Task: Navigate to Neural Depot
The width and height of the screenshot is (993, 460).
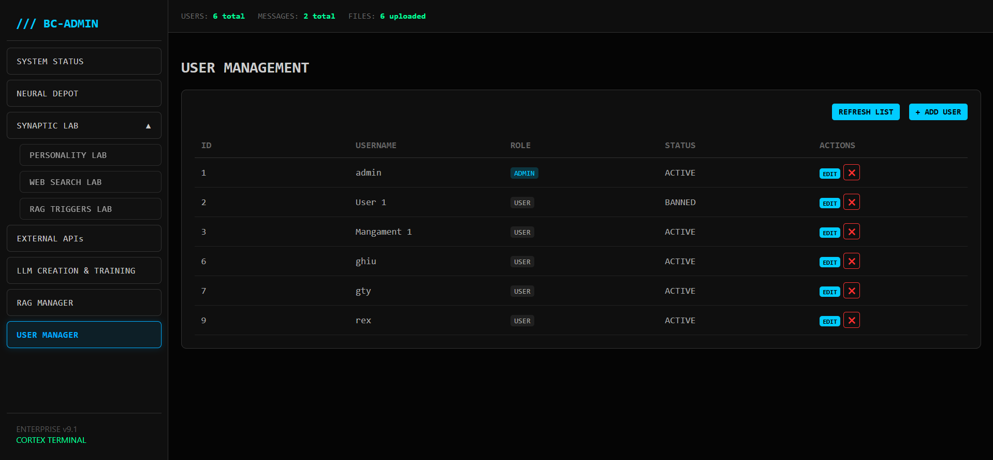Action: [x=84, y=93]
